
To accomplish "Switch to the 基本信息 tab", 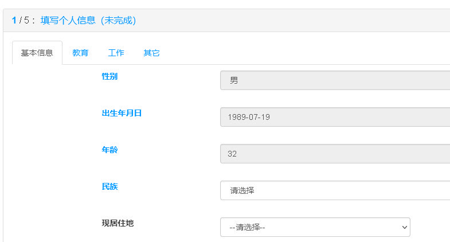I will [37, 53].
